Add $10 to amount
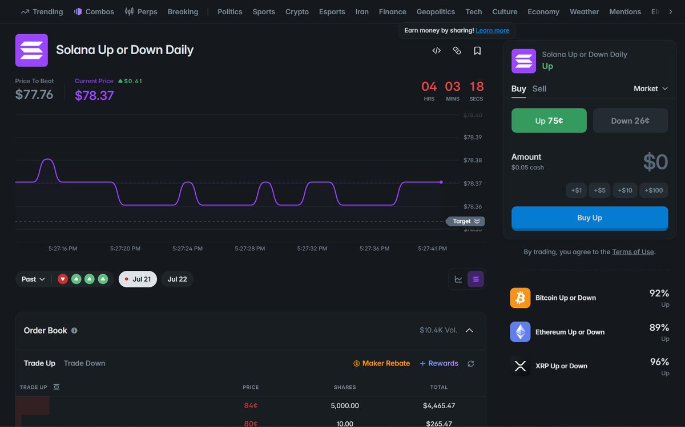This screenshot has height=427, width=685. coord(626,190)
